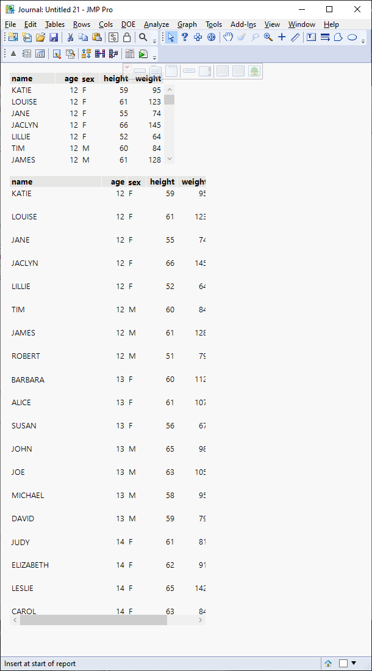Click the Copy icon in the toolbar

(x=83, y=38)
